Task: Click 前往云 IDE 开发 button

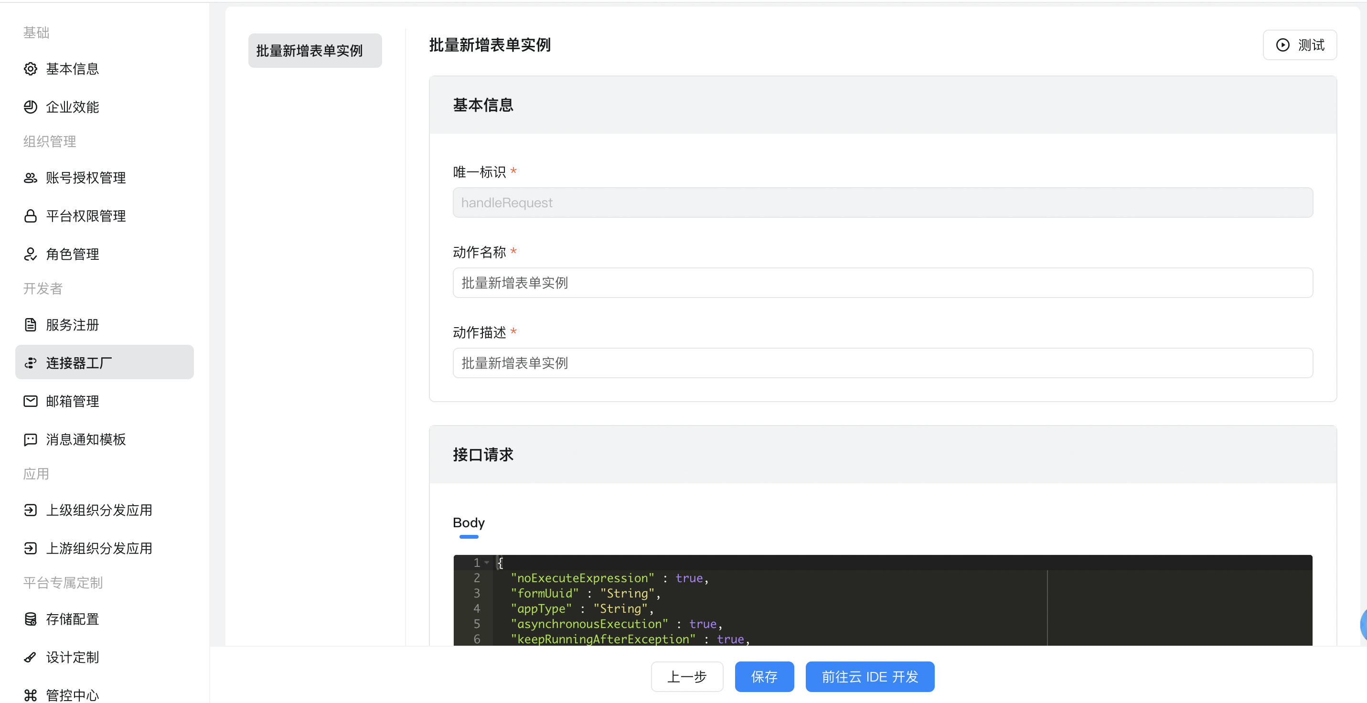Action: (870, 676)
